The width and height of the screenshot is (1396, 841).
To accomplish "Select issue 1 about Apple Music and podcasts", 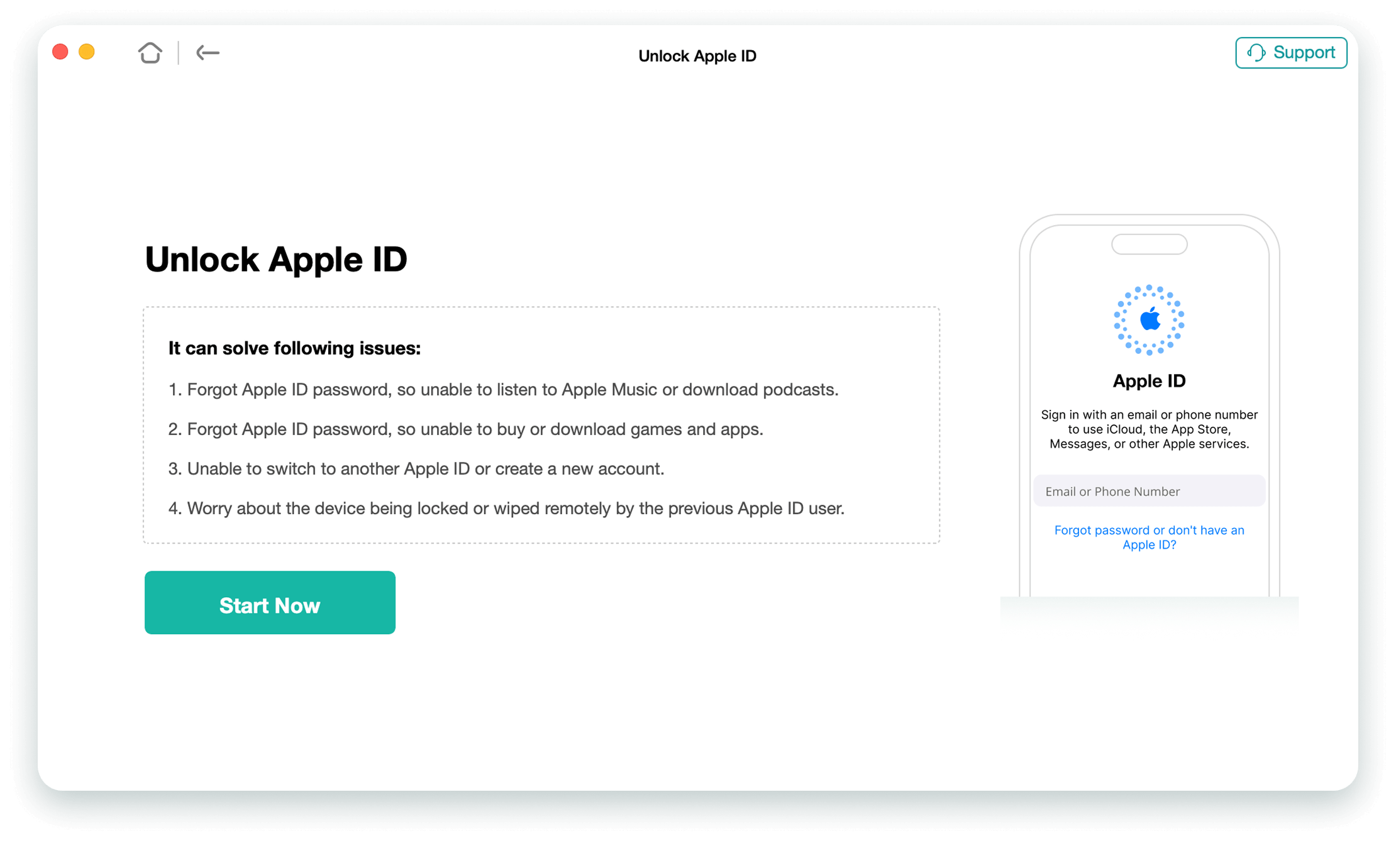I will pos(503,390).
